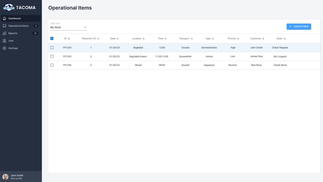Sort table by Priority arrow
This screenshot has height=182, width=323.
(x=238, y=39)
